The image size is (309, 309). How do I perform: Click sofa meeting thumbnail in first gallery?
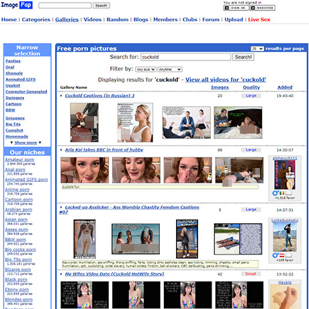click(186, 122)
